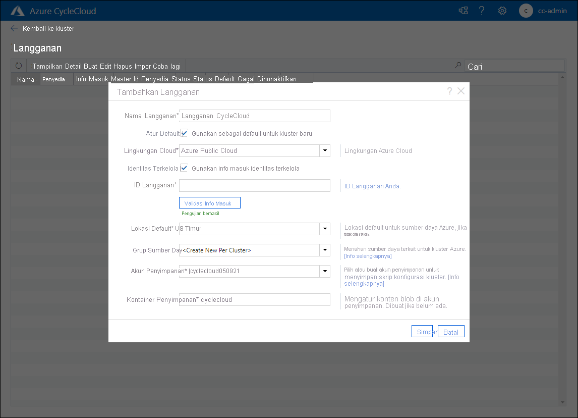This screenshot has height=418, width=578.
Task: Expand the Lokasi Default dropdown
Action: click(x=325, y=229)
